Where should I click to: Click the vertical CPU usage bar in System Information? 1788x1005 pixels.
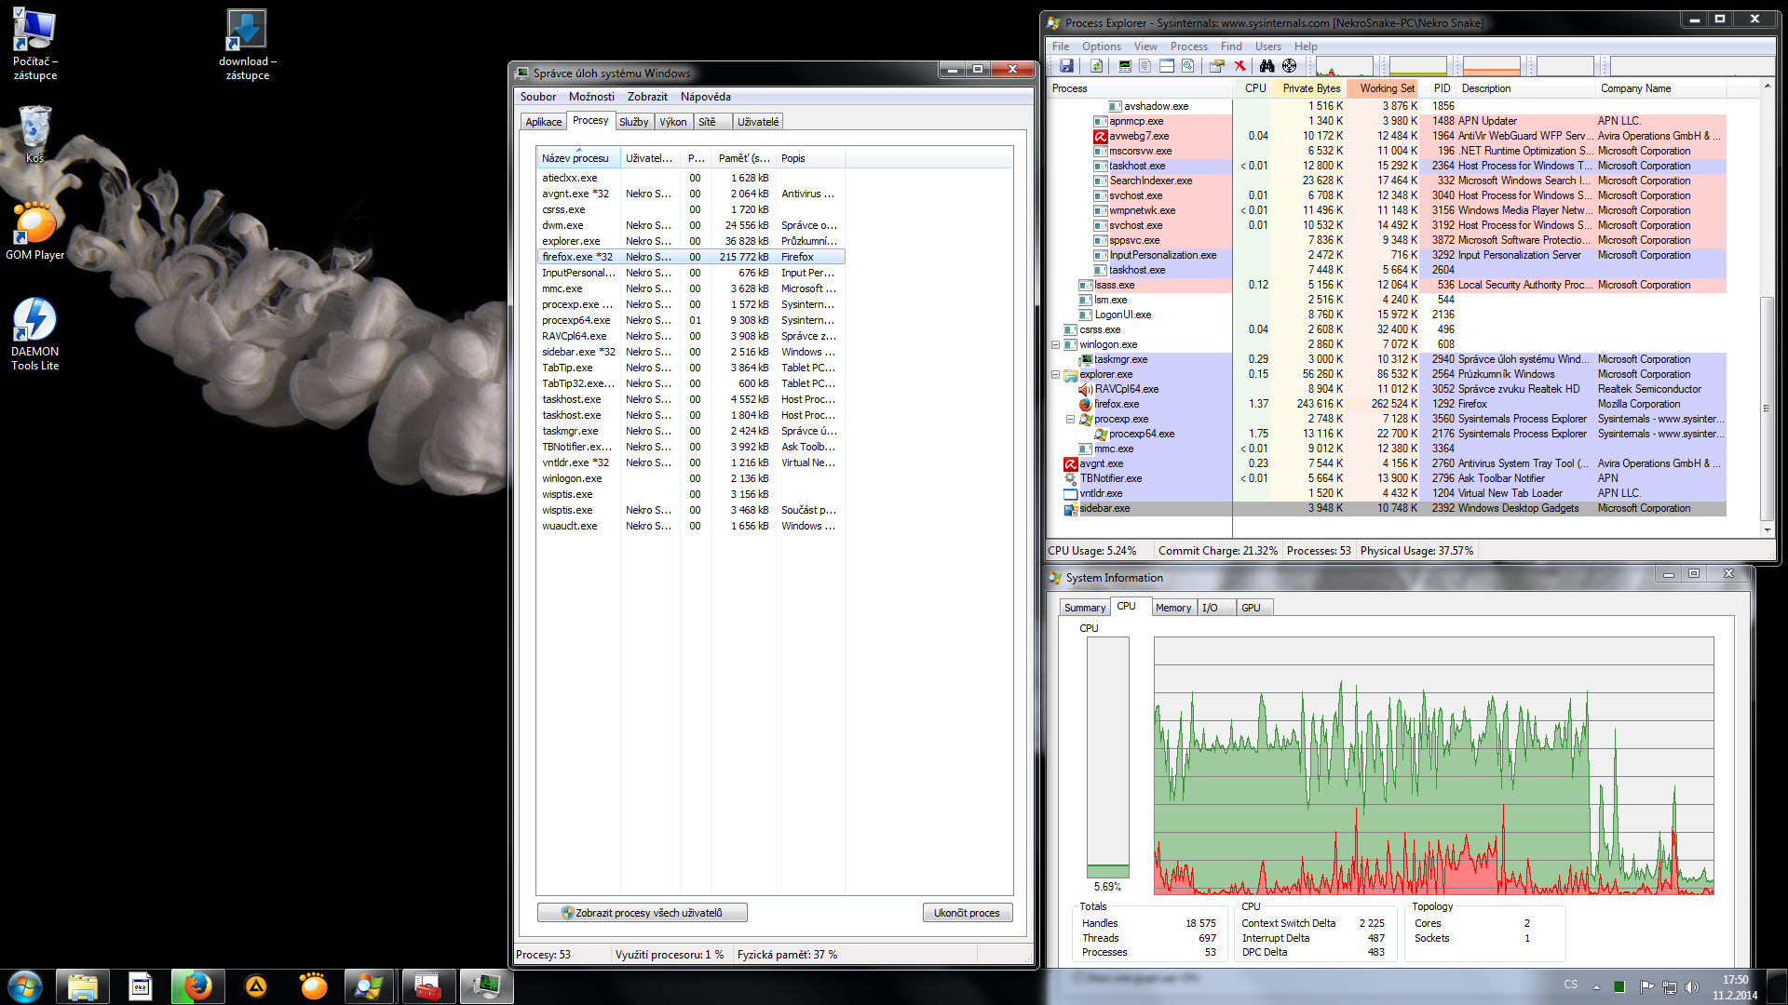coord(1107,757)
